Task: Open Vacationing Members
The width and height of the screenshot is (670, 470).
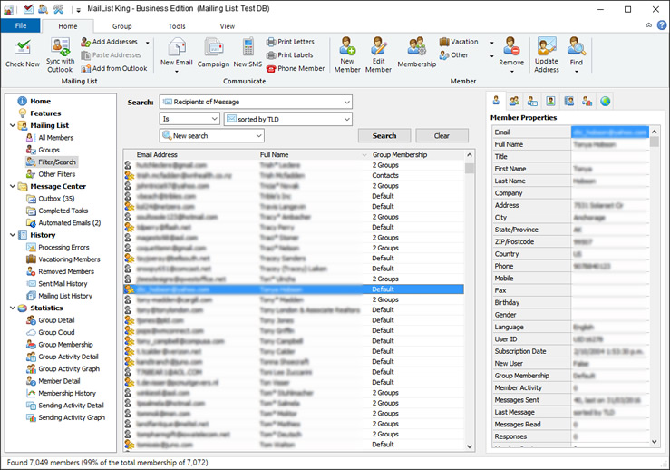Action: point(69,259)
